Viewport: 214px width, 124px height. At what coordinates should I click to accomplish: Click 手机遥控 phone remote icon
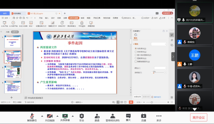[82, 23]
